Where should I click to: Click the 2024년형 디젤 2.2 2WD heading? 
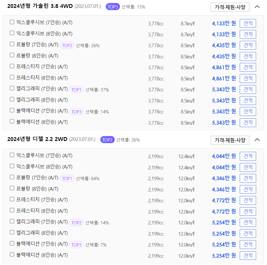tap(37, 139)
